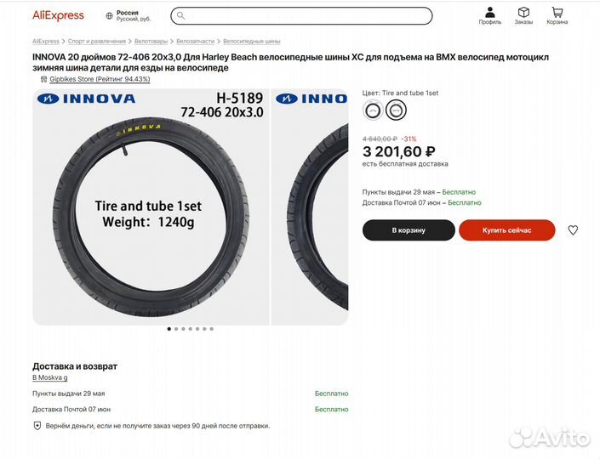Screen dimensions: 600x459
Task: Click the magnifier icon in the search bar
Action: tap(181, 15)
